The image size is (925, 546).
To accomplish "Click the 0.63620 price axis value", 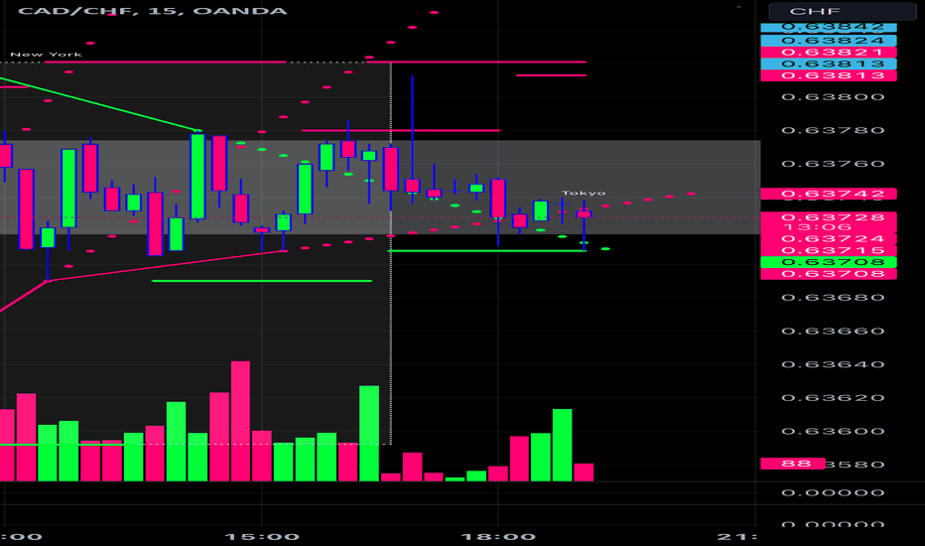I will pos(833,398).
